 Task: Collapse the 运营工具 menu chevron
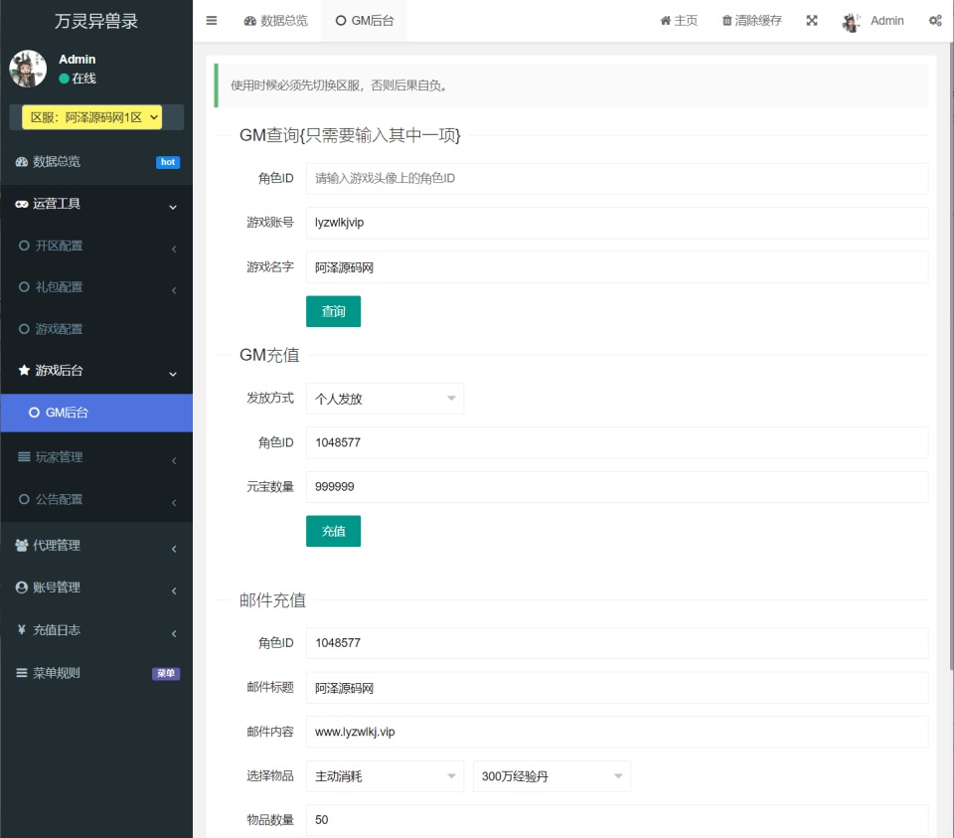click(x=173, y=207)
